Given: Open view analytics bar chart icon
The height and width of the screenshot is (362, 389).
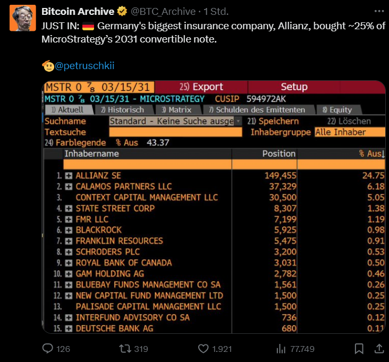Looking at the screenshot, I should click(x=281, y=349).
